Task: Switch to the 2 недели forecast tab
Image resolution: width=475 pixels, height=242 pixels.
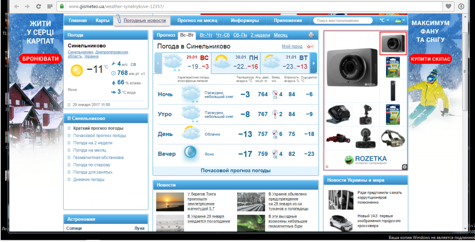Action: point(260,35)
